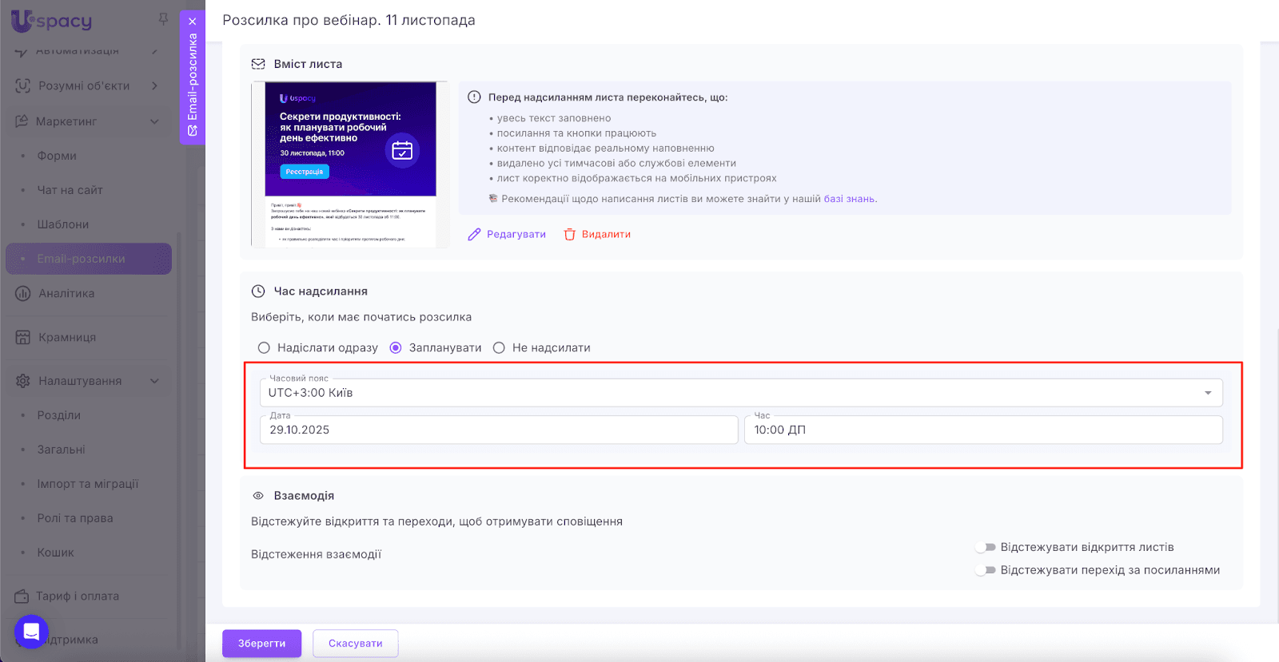Select the Надіслати одразу radio button
Screen dimensions: 1279x662
(264, 347)
